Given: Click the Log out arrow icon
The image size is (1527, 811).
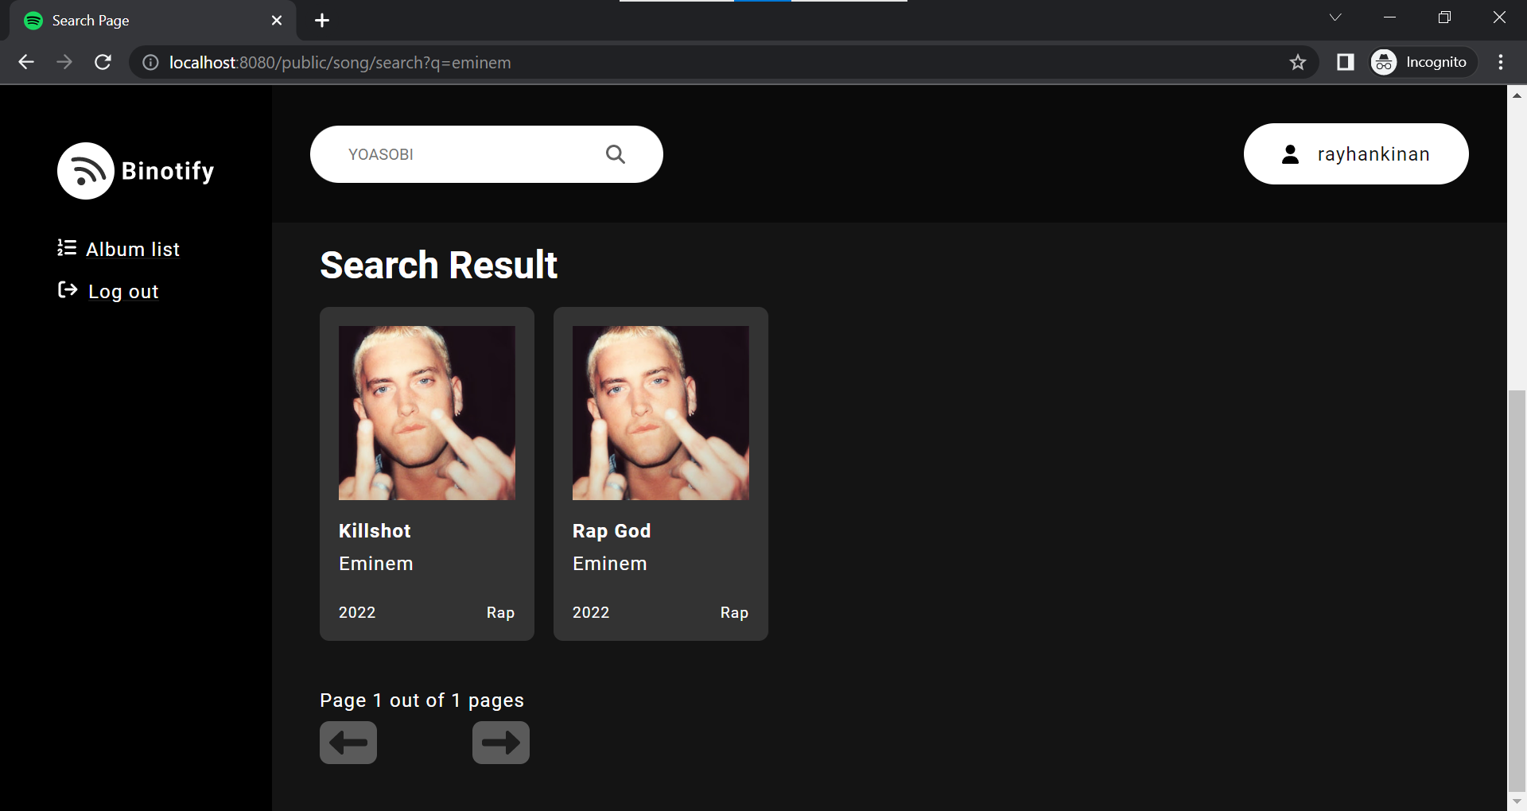Looking at the screenshot, I should click(x=68, y=290).
